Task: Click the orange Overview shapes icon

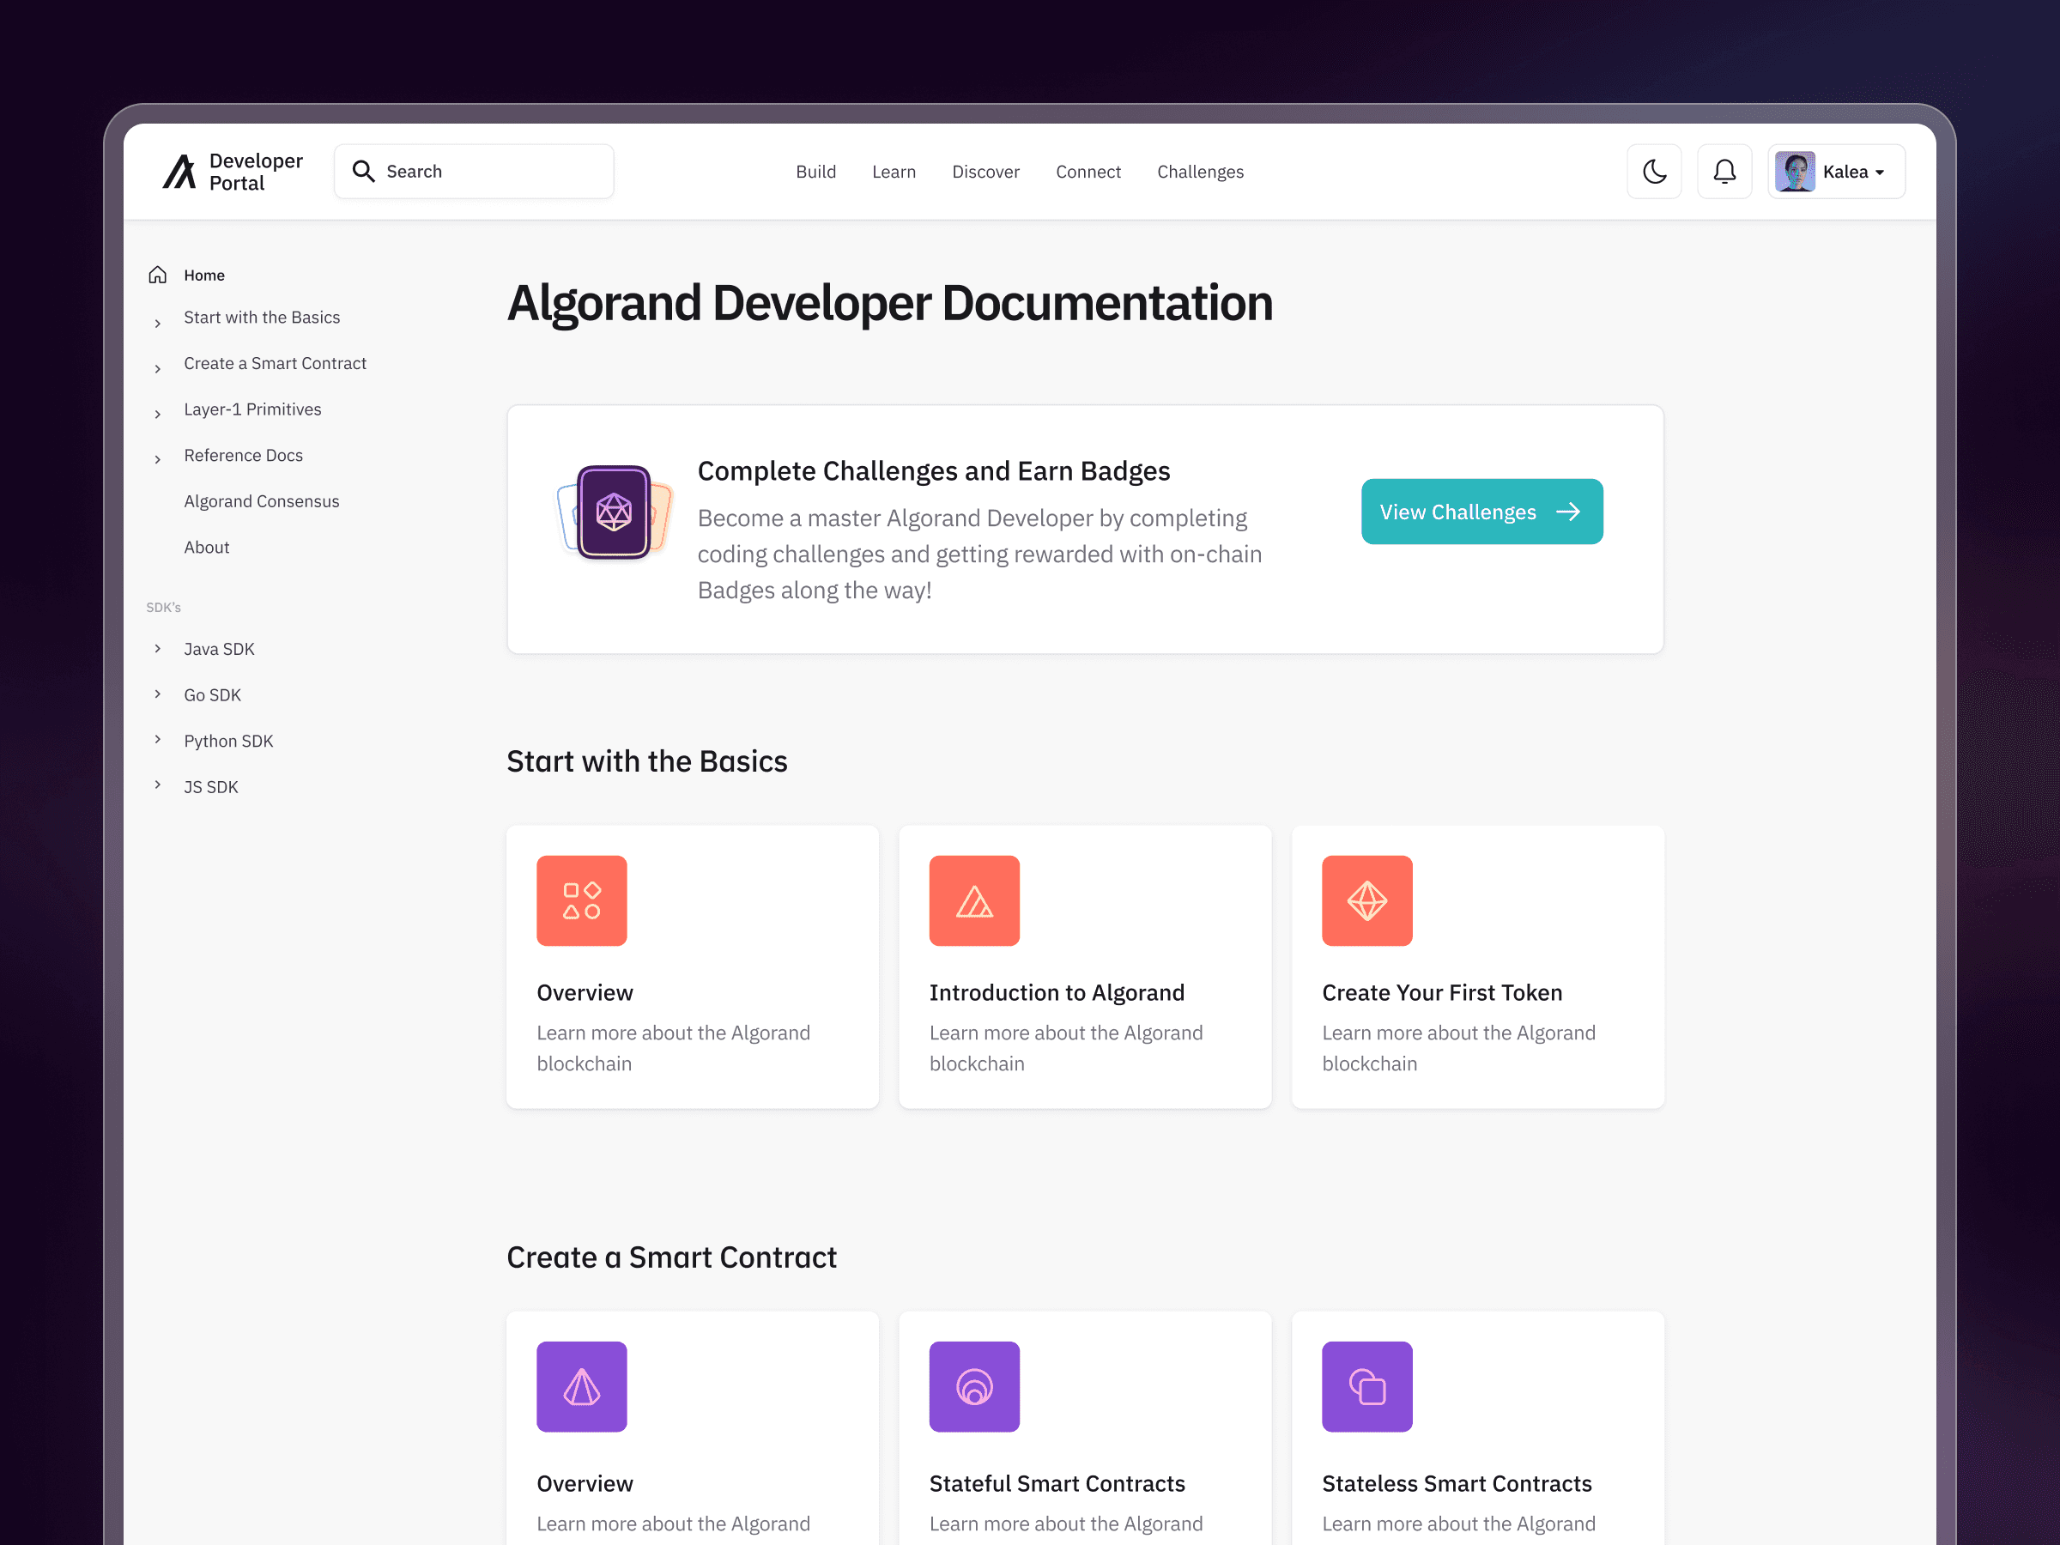Action: pos(581,900)
